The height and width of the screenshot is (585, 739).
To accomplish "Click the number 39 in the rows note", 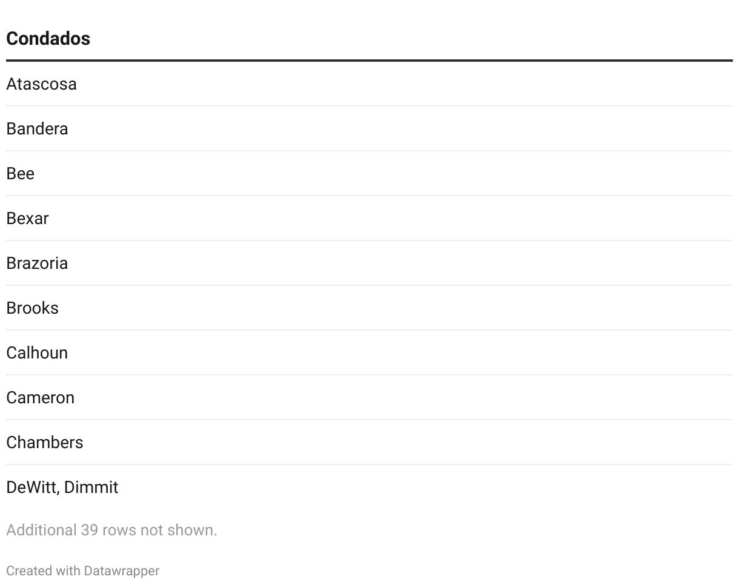I will 89,530.
